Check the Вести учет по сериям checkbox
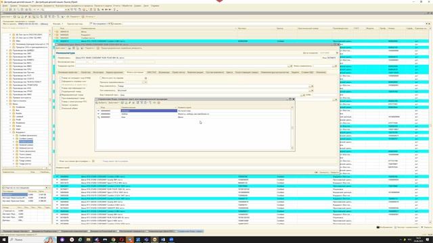The height and width of the screenshot is (243, 433). point(101,78)
